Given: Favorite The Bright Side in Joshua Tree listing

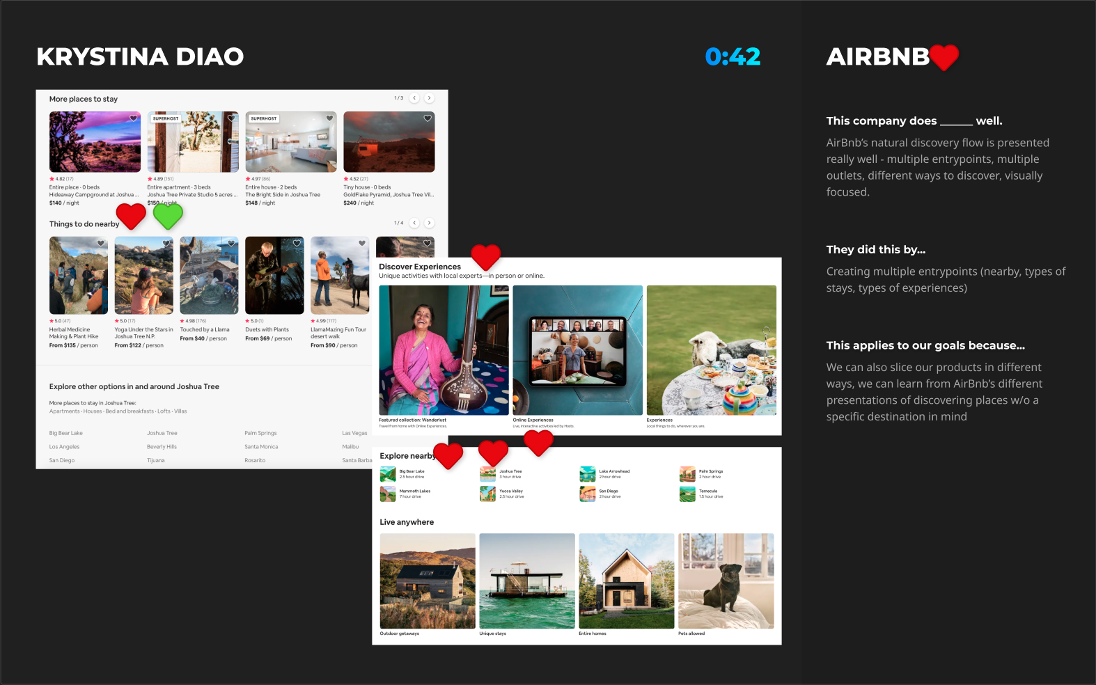Looking at the screenshot, I should coord(330,118).
